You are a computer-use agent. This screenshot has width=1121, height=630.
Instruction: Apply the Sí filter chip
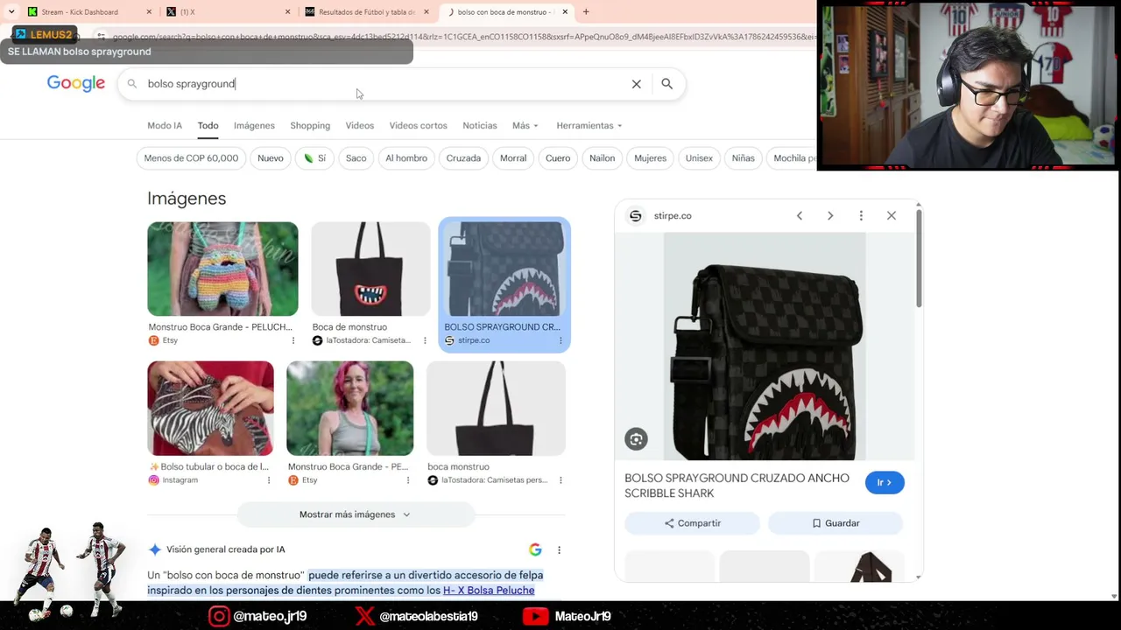coord(314,158)
